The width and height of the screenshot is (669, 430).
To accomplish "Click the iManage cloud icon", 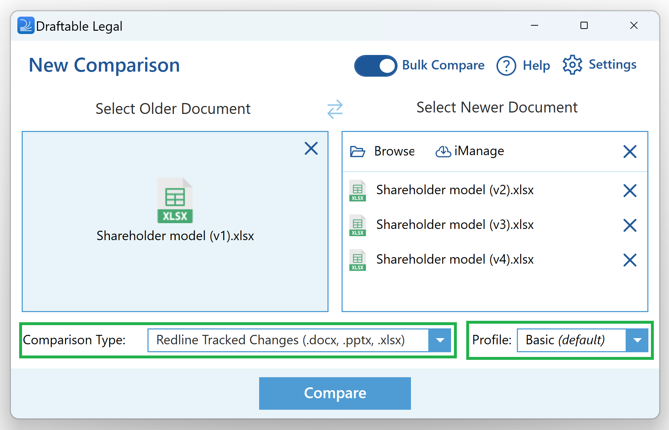I will [x=443, y=152].
